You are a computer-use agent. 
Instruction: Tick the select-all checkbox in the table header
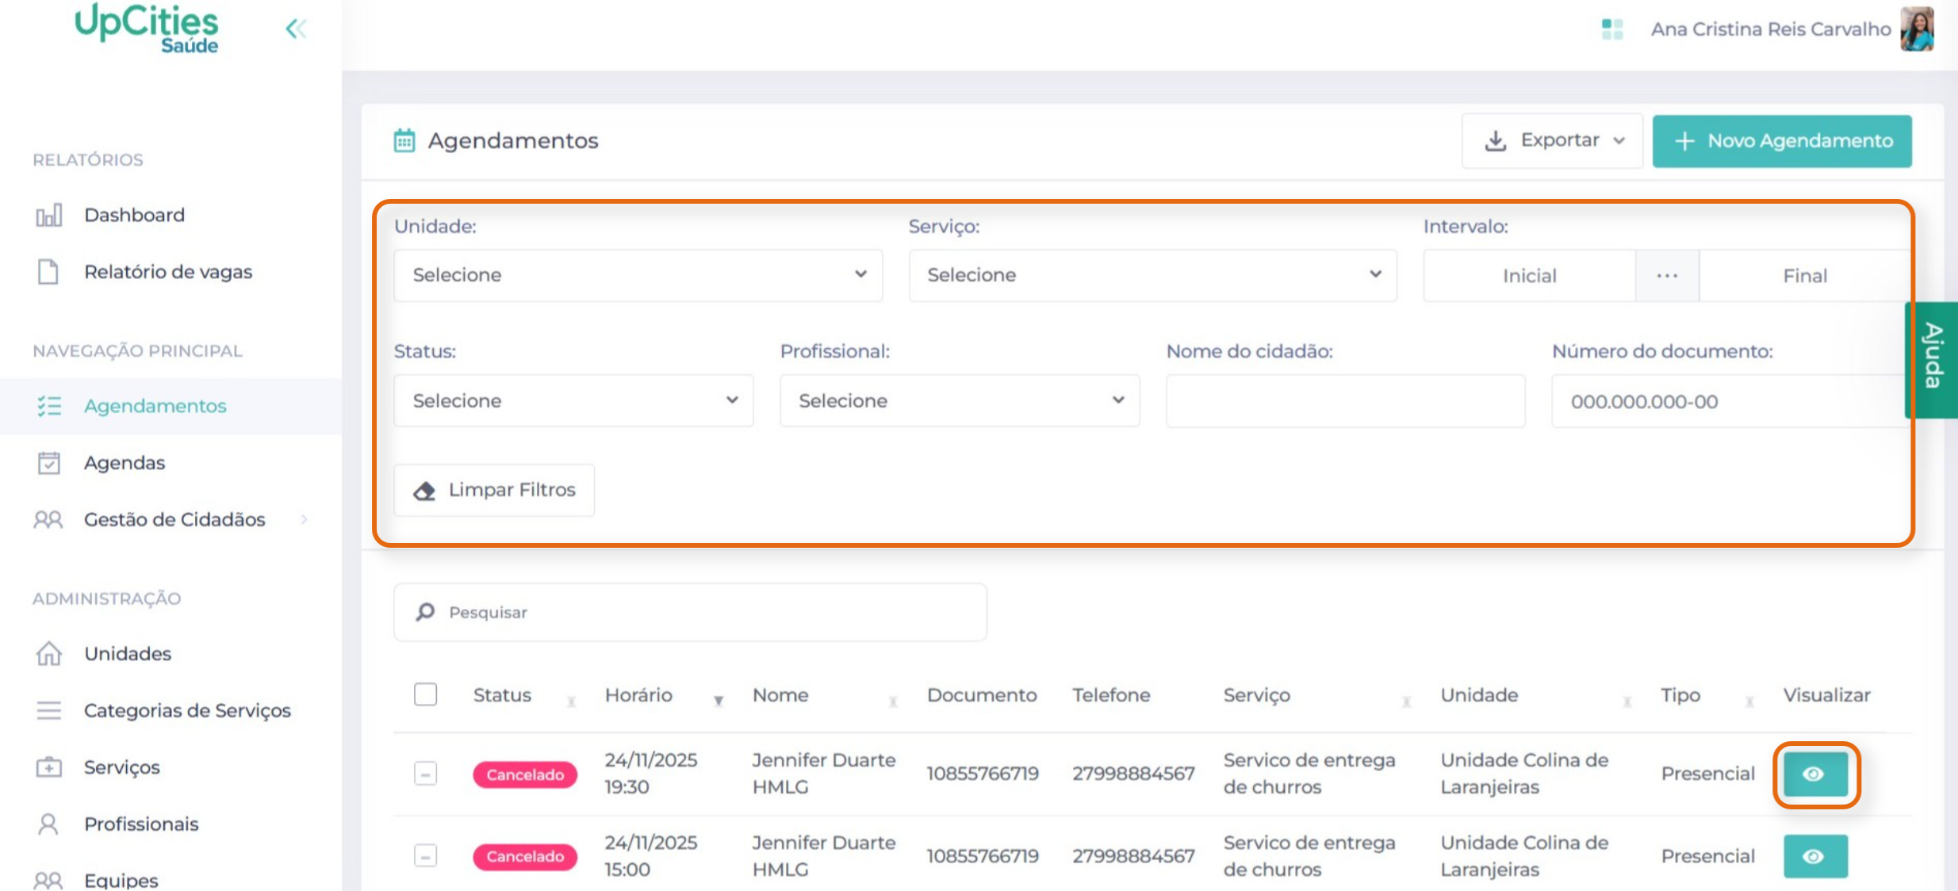(x=426, y=694)
